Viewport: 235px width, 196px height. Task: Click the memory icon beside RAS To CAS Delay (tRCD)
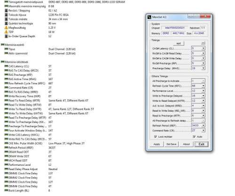pos(6,70)
